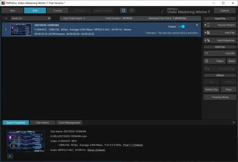The width and height of the screenshot is (238, 162).
Task: Toggle the clip Output switch
Action: tap(181, 27)
